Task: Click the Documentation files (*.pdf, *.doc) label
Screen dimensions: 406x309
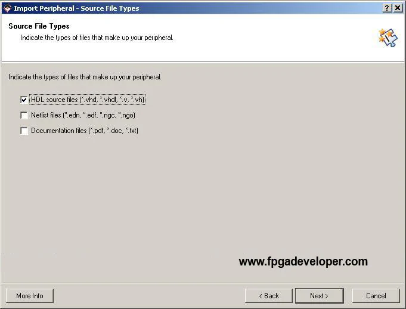Action: 85,131
